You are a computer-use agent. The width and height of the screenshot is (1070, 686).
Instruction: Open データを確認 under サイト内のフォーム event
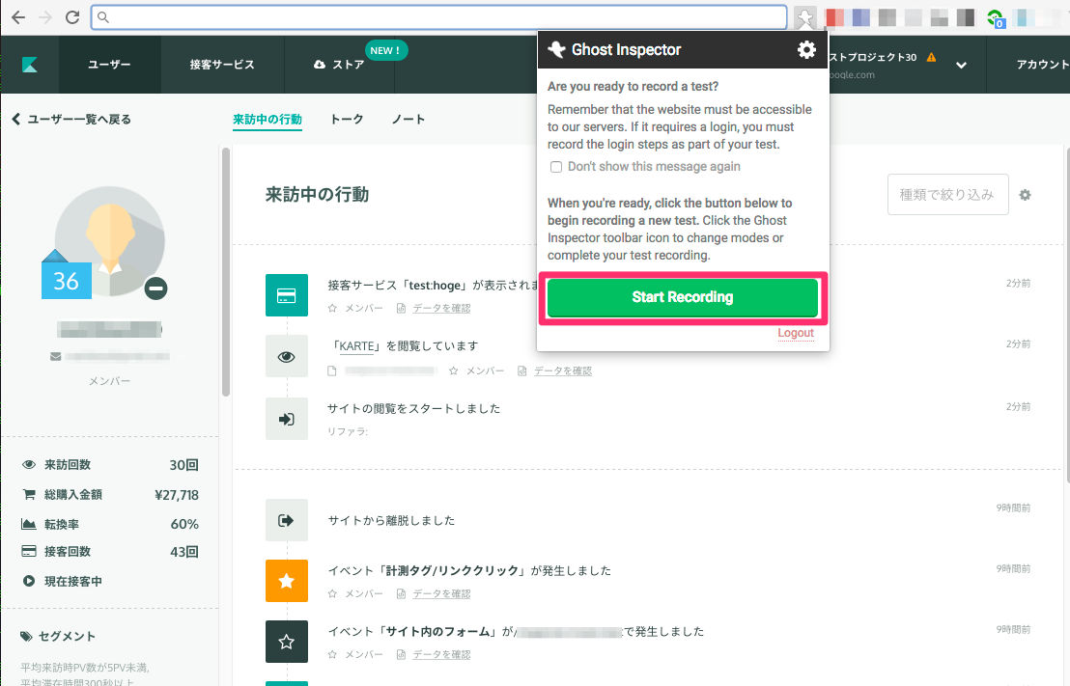coord(441,654)
